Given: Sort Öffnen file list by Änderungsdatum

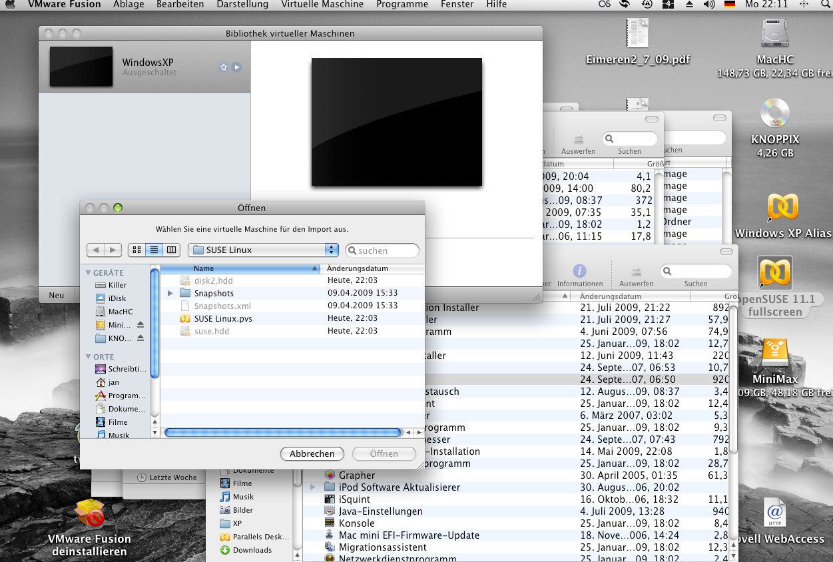Looking at the screenshot, I should pos(372,268).
